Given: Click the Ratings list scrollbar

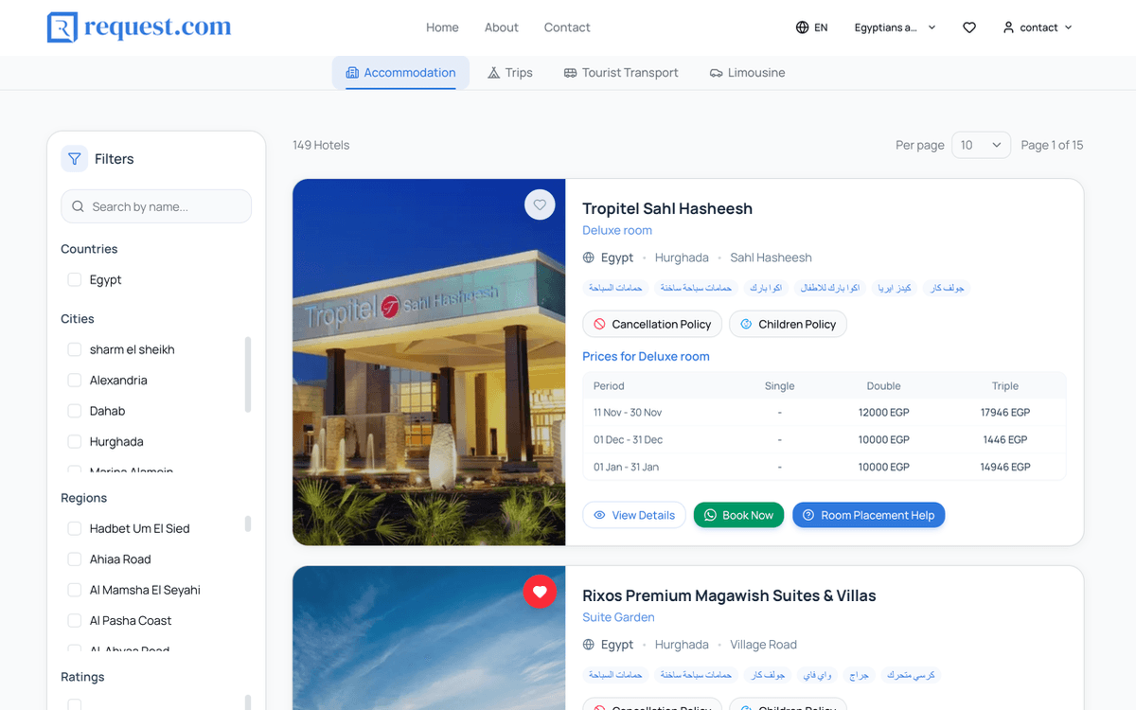Looking at the screenshot, I should pos(248,701).
